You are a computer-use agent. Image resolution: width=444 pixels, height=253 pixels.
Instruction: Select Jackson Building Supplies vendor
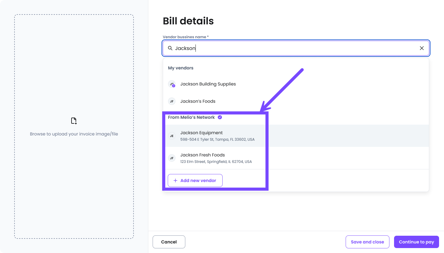(x=296, y=84)
